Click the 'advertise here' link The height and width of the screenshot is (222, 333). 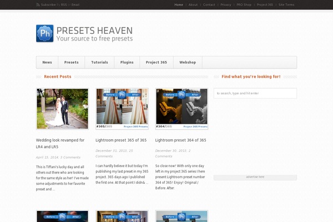point(255,177)
